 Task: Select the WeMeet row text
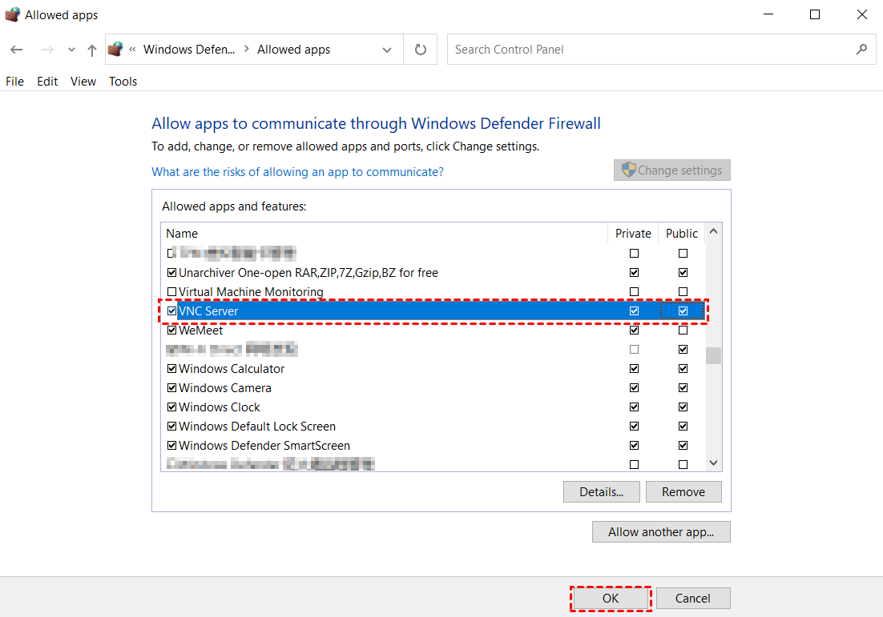(200, 331)
